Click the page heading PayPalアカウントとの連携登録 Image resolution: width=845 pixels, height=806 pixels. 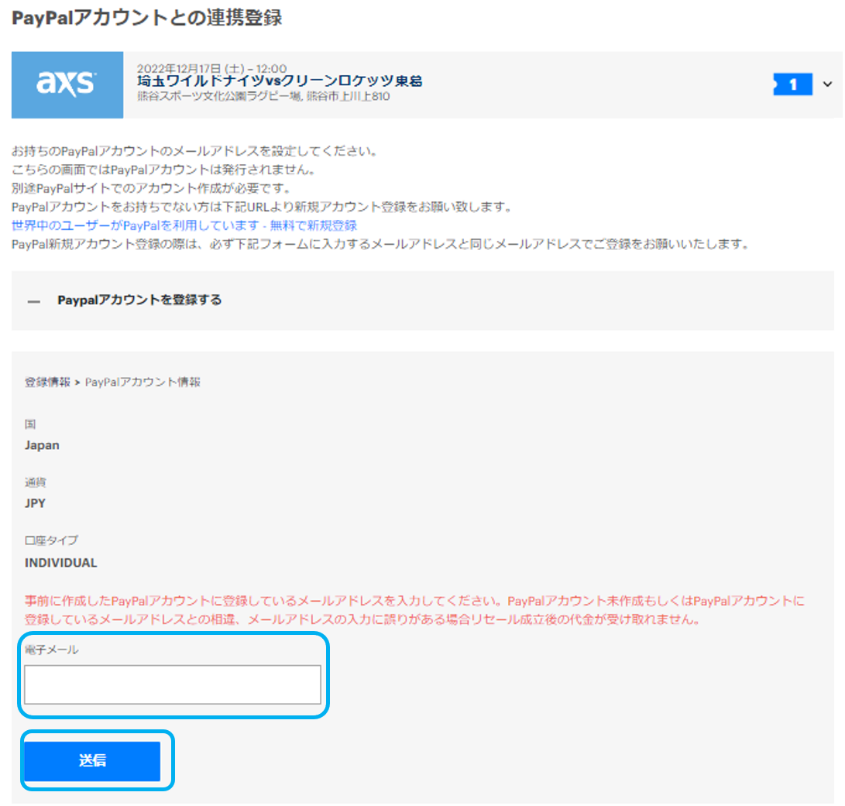point(147,18)
